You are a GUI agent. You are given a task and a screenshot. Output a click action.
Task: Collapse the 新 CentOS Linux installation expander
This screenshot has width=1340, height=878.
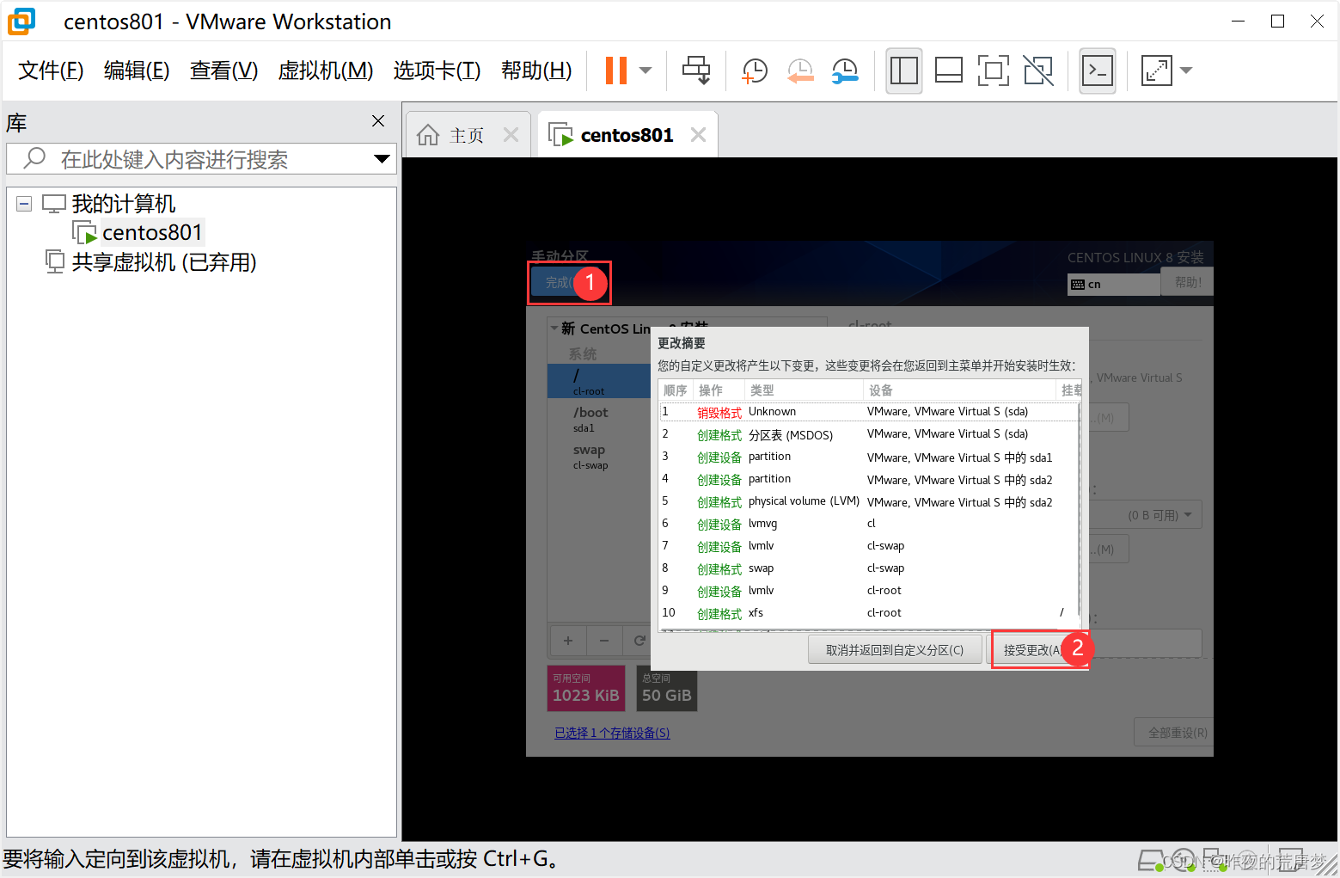tap(554, 328)
